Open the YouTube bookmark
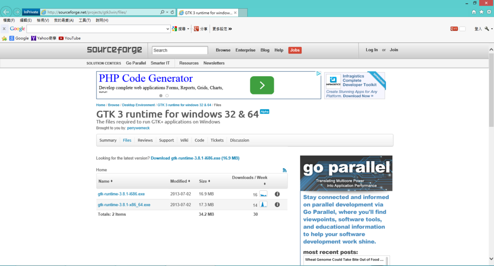Image resolution: width=494 pixels, height=266 pixels. tap(69, 38)
